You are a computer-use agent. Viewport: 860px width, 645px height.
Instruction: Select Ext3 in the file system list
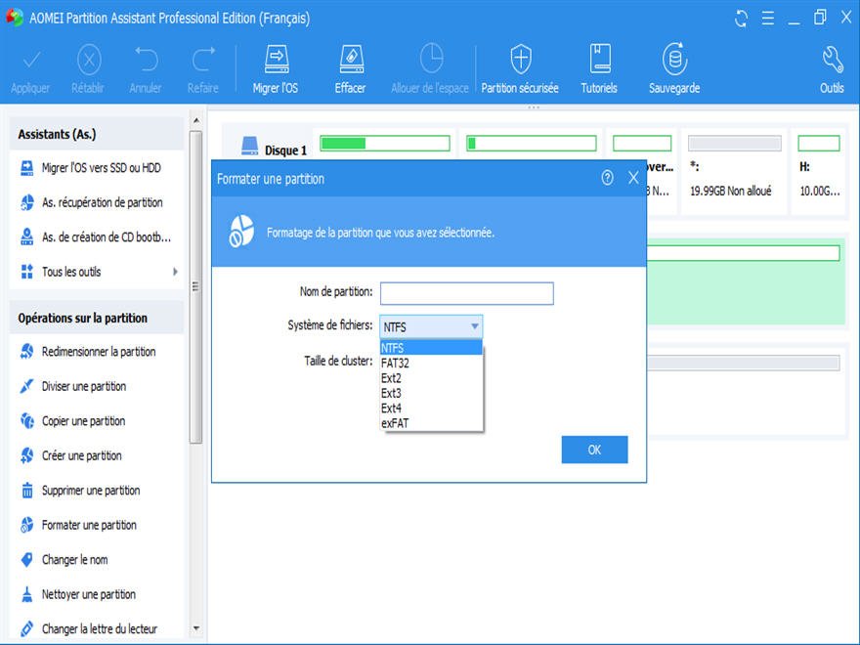tap(431, 393)
